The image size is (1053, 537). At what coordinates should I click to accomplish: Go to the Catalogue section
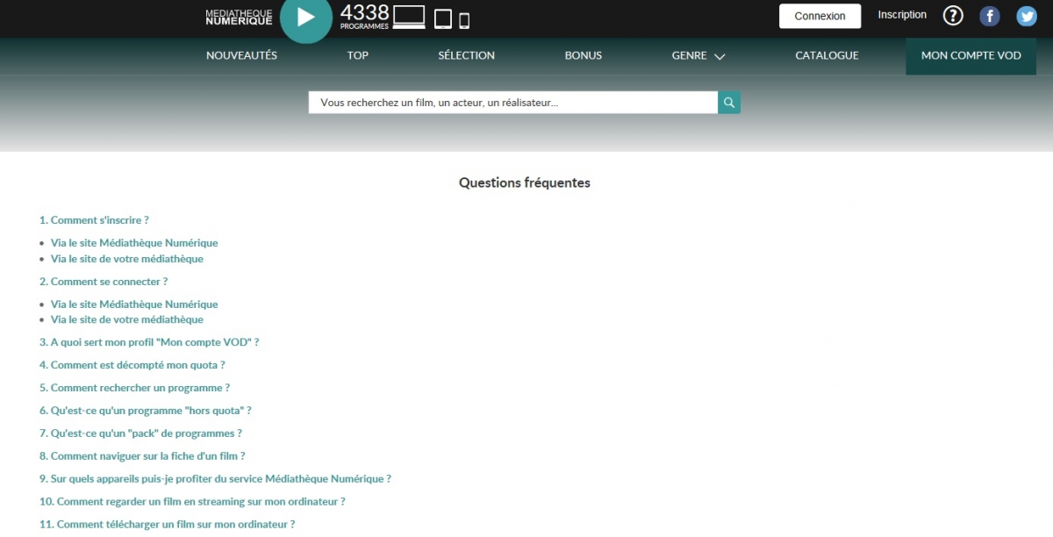[827, 55]
